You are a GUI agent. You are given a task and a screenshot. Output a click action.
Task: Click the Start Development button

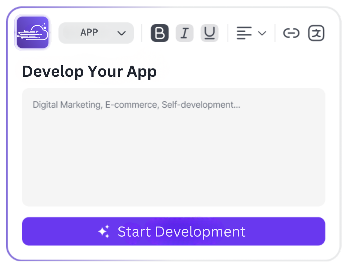tap(173, 231)
